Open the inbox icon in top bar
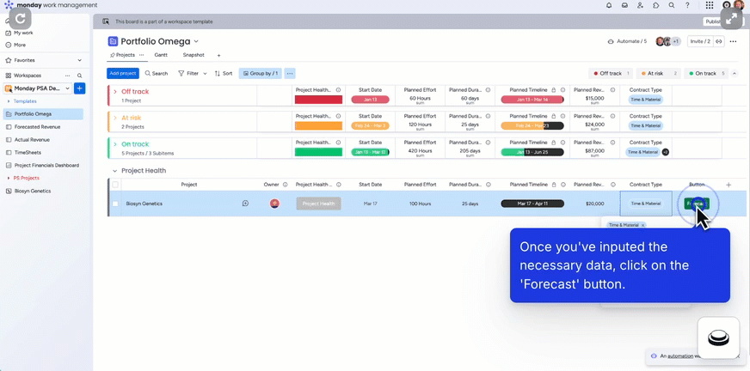 coord(624,5)
